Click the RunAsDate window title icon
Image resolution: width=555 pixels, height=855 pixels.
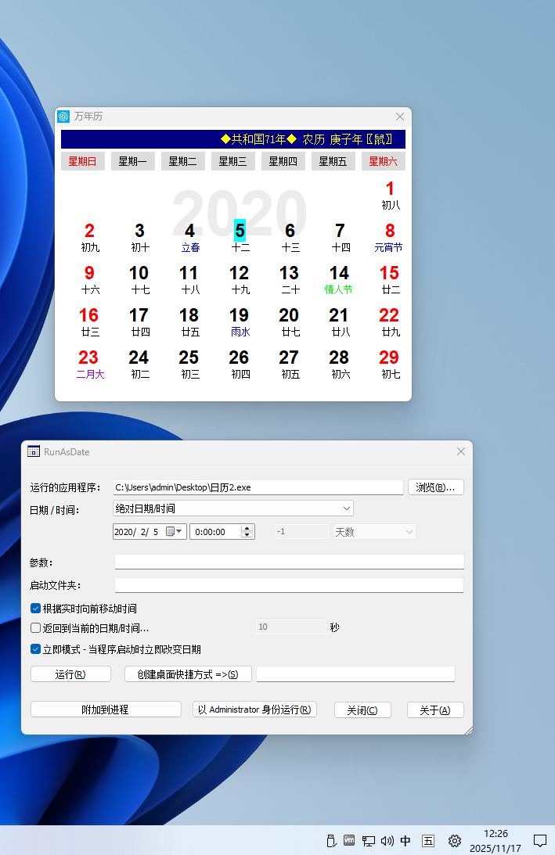(x=34, y=451)
